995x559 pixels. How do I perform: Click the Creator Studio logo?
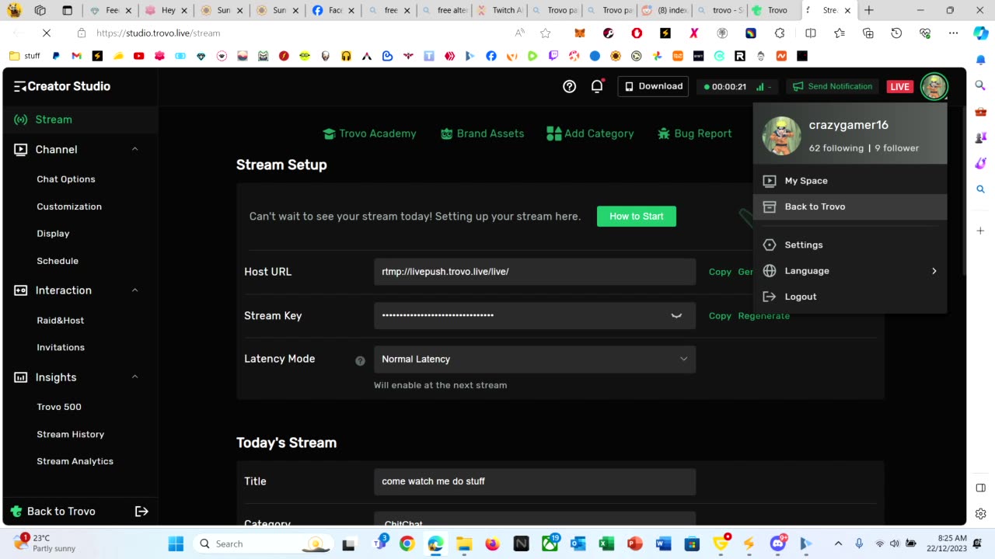coord(62,86)
